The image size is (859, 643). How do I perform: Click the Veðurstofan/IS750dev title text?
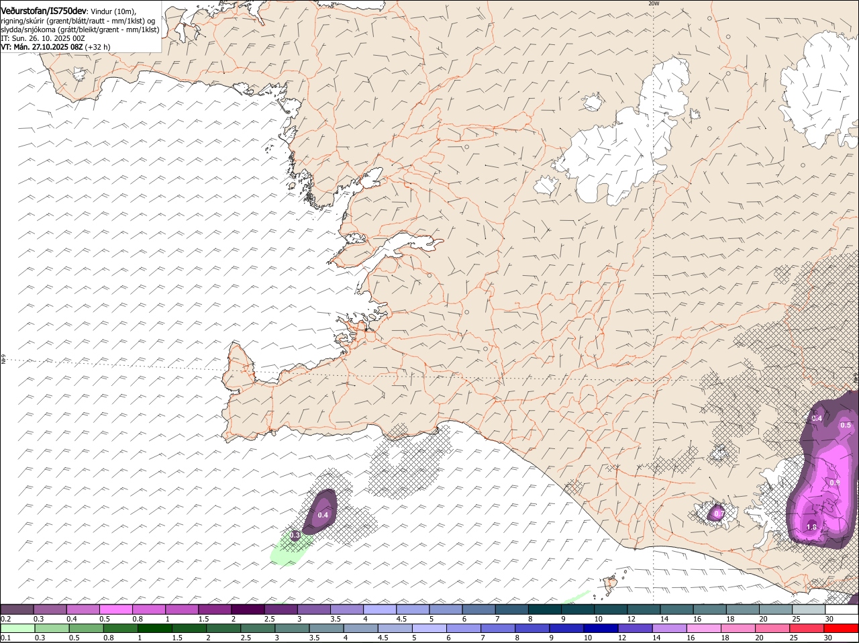tap(44, 11)
